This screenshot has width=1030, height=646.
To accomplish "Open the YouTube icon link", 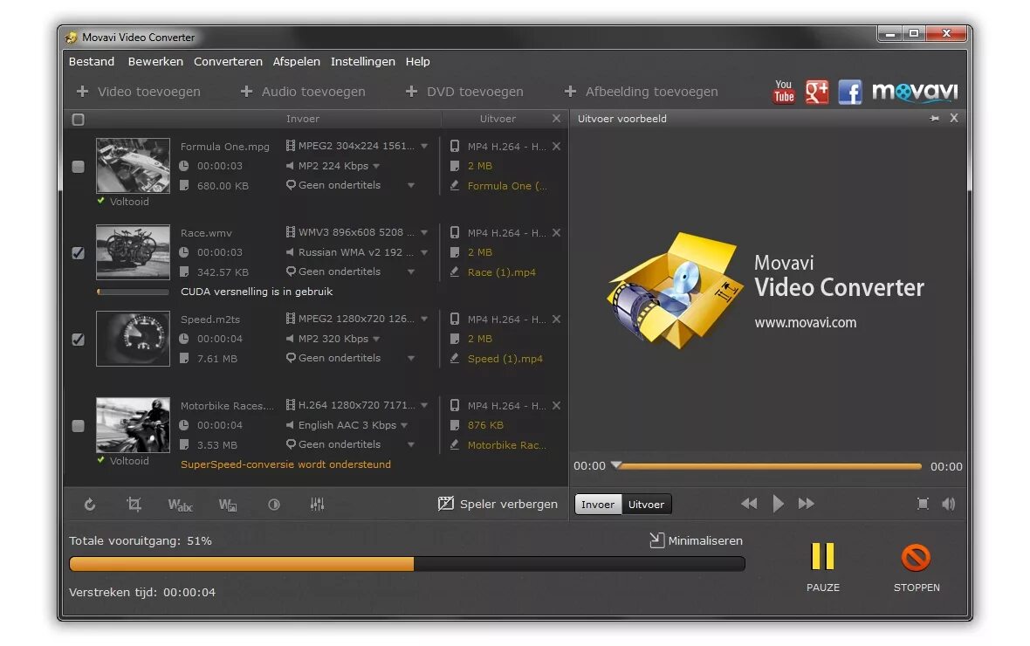I will (783, 92).
